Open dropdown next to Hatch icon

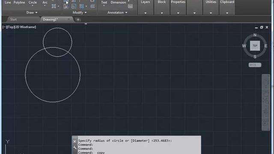pyautogui.click(x=58, y=6)
